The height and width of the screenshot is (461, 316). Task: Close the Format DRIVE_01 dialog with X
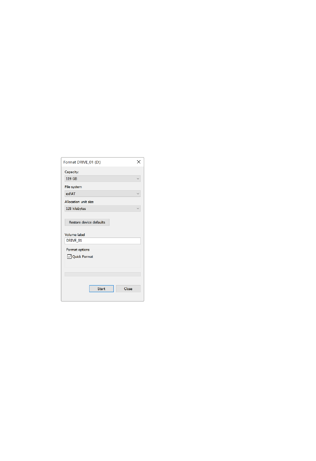click(139, 162)
